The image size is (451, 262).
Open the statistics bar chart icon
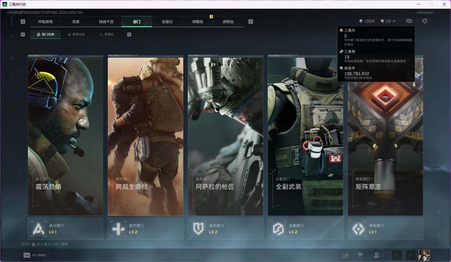coord(345,255)
